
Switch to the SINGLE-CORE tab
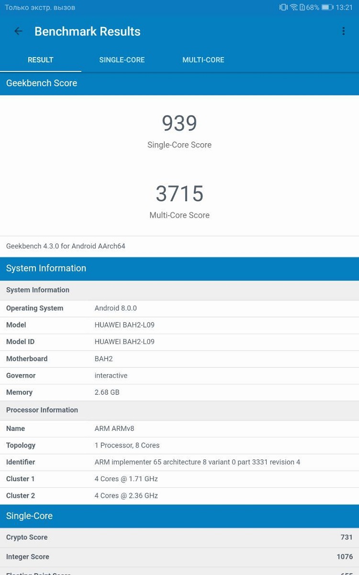(122, 60)
